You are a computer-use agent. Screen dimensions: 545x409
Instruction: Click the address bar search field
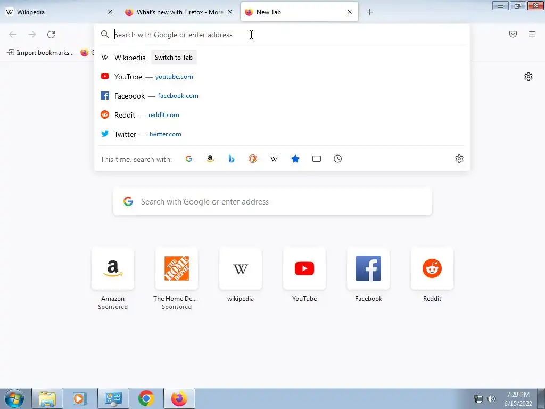pos(282,35)
